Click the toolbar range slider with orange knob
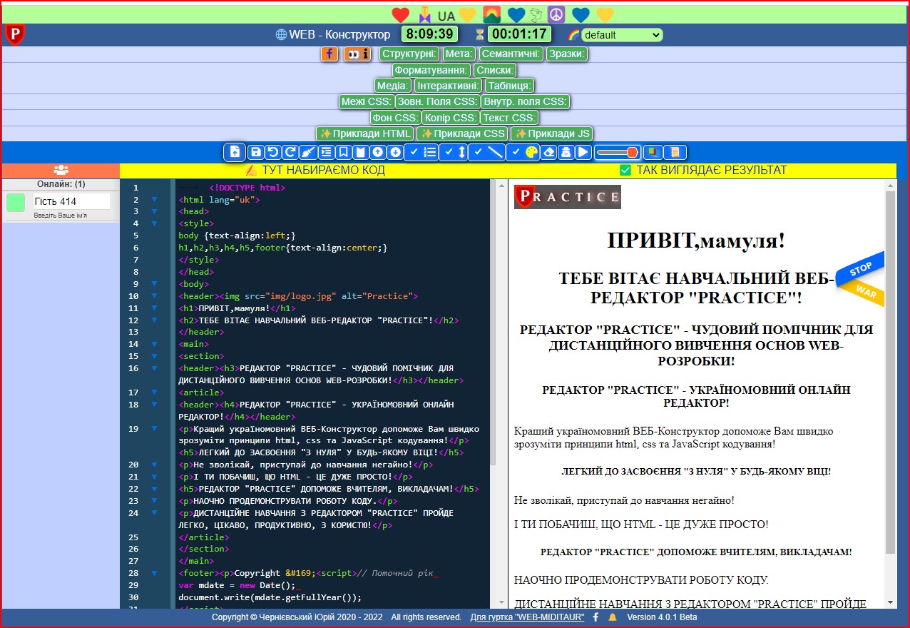The image size is (910, 628). (617, 152)
